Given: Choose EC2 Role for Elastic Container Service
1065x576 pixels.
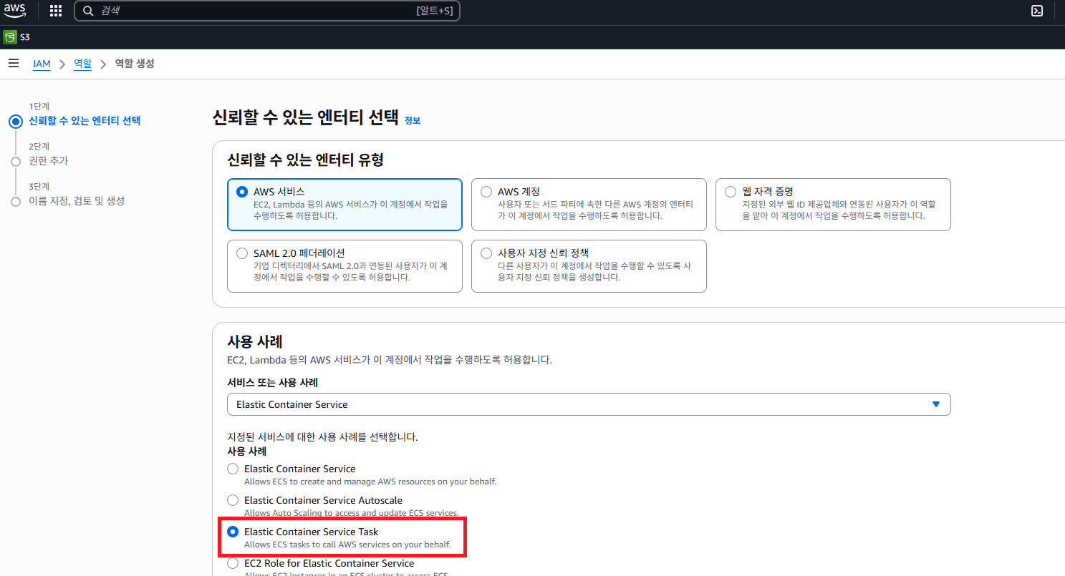Looking at the screenshot, I should click(x=233, y=563).
